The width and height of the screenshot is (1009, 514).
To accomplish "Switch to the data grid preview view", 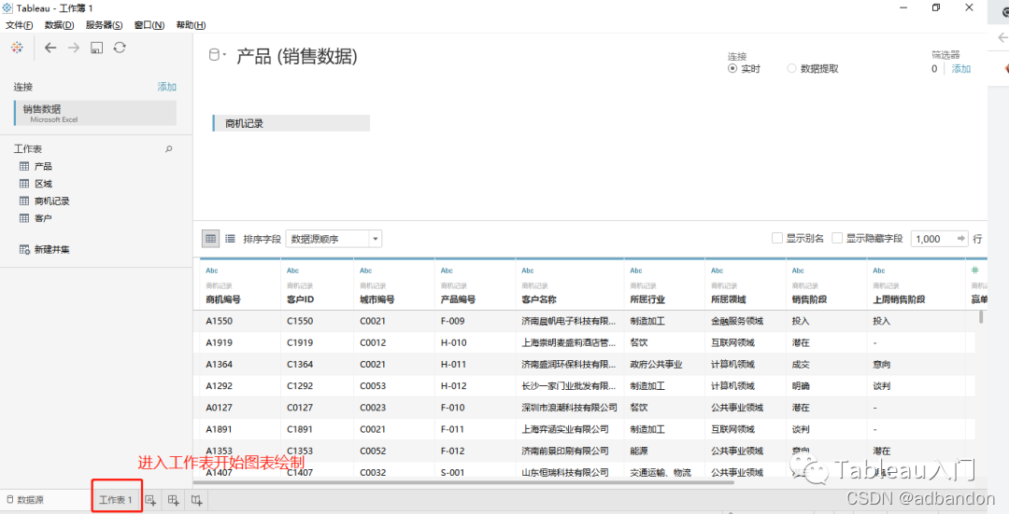I will coord(210,239).
